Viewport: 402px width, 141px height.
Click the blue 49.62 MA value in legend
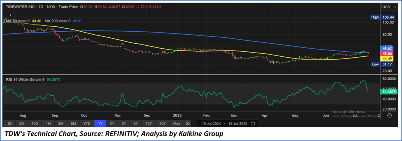pyautogui.click(x=77, y=21)
